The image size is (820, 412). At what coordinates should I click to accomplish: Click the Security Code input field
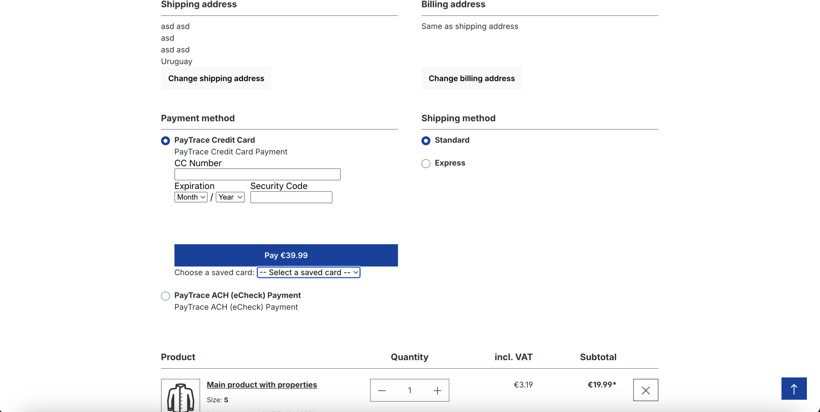click(291, 197)
